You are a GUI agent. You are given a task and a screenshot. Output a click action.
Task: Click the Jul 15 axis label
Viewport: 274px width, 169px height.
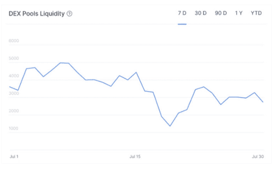click(135, 156)
